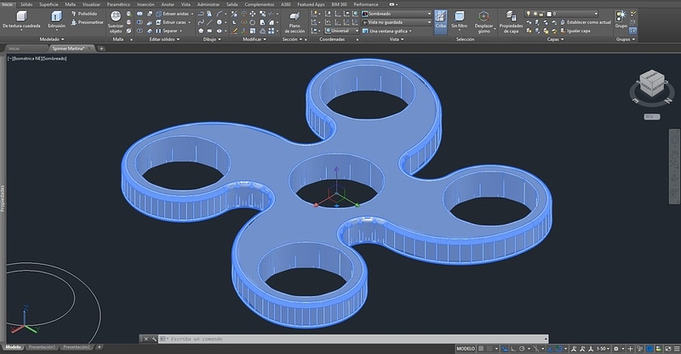Open the Propiedades side palette
Viewport: 681px width, 354px height.
[3, 199]
